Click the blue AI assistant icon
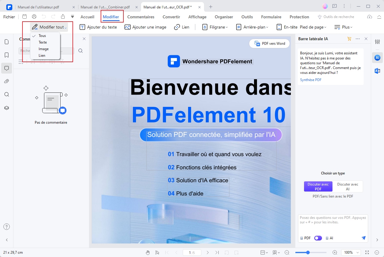Screen dimensions: 384x257 coord(377,57)
